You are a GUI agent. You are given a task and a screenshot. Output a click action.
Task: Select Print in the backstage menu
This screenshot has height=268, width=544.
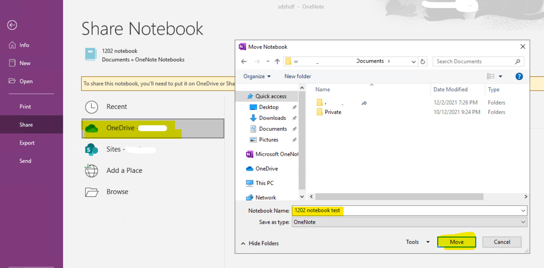click(x=25, y=106)
